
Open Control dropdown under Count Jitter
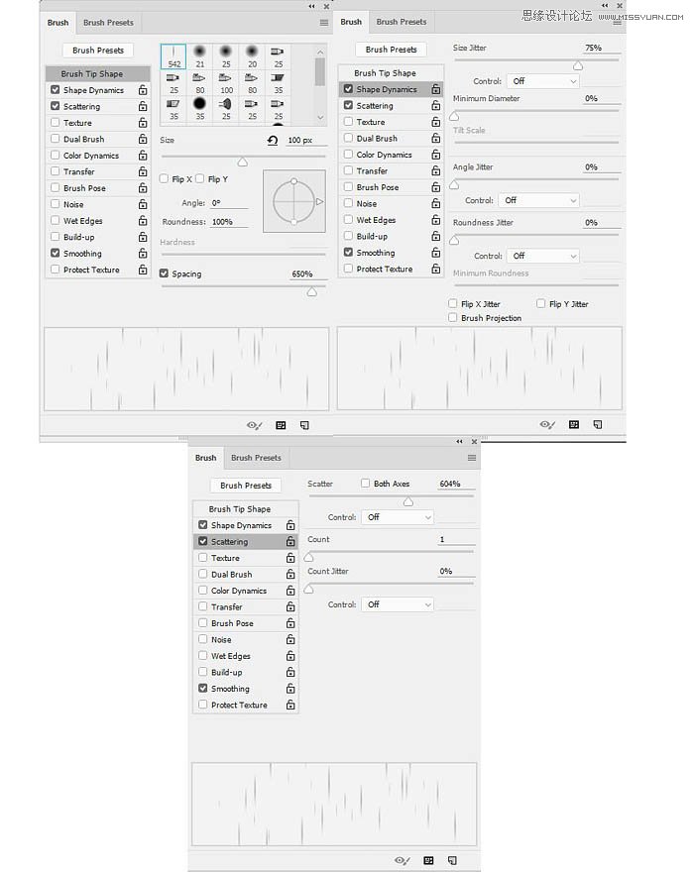tap(397, 604)
